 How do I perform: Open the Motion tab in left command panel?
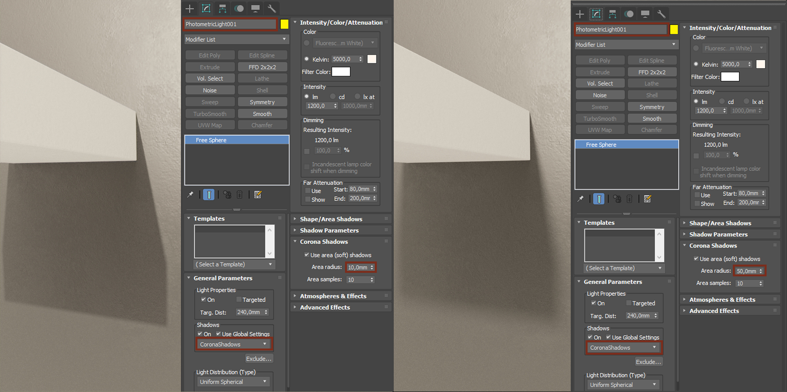[x=239, y=9]
